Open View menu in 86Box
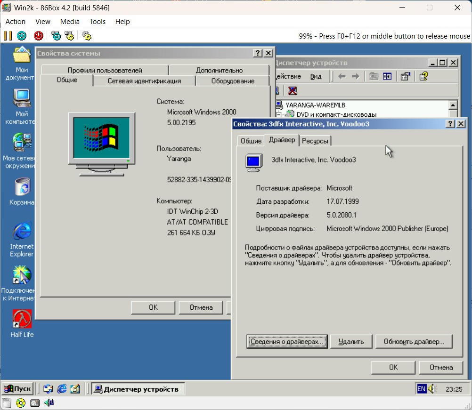 (x=43, y=22)
